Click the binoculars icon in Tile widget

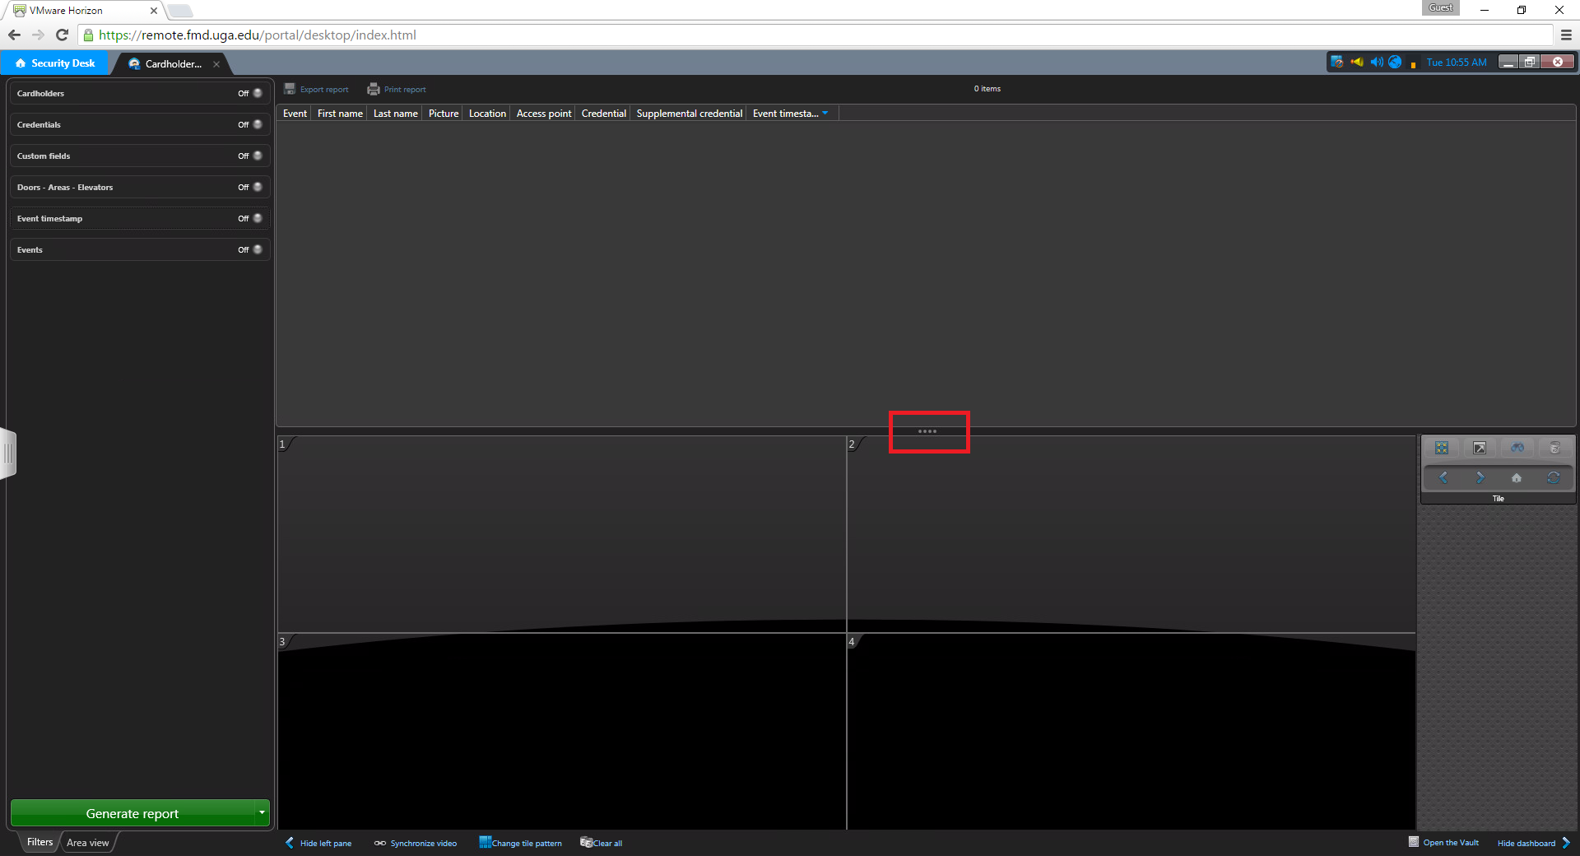[x=1517, y=448]
